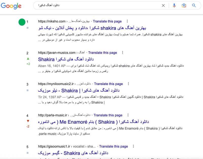203x159 pixels.
Task: Translate the niksho.com result page
Action: point(107,21)
